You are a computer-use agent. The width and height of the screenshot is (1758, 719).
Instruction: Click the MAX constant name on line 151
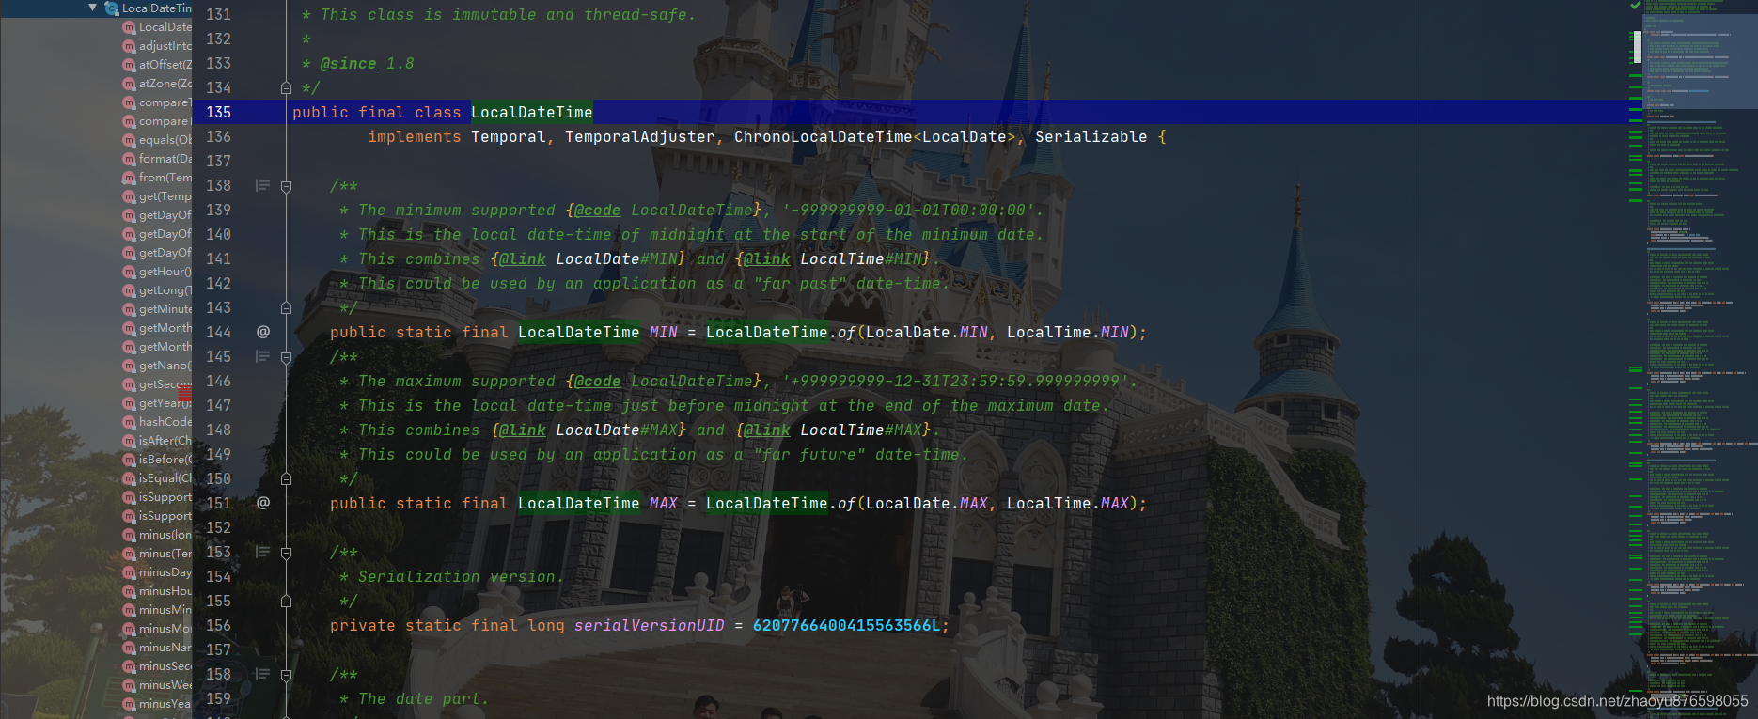click(x=664, y=503)
